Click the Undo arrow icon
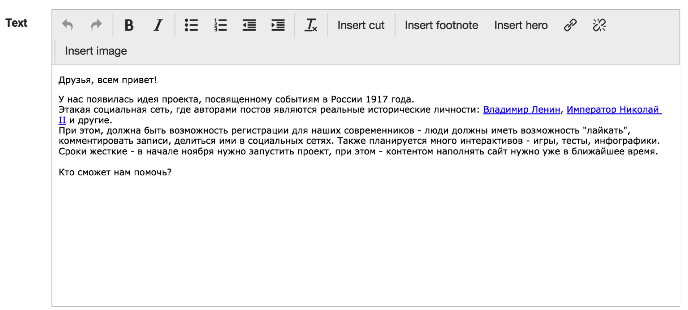This screenshot has height=310, width=688. point(68,25)
